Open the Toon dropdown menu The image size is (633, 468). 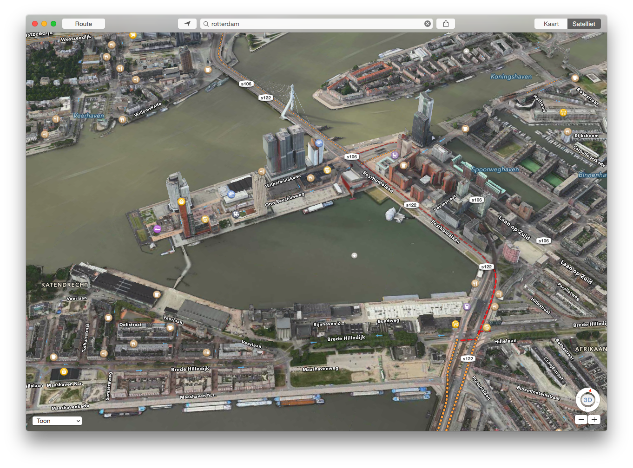click(57, 421)
